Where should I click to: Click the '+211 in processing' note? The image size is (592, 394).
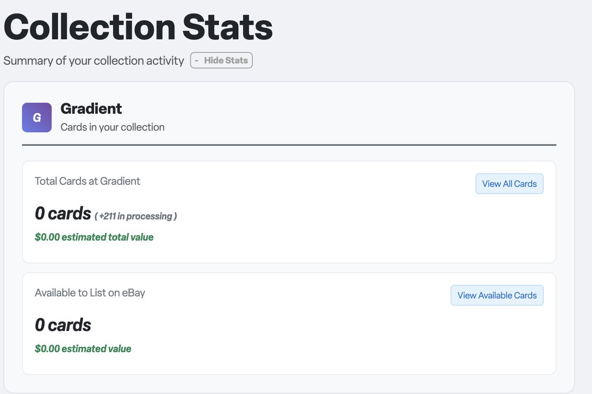pyautogui.click(x=136, y=216)
